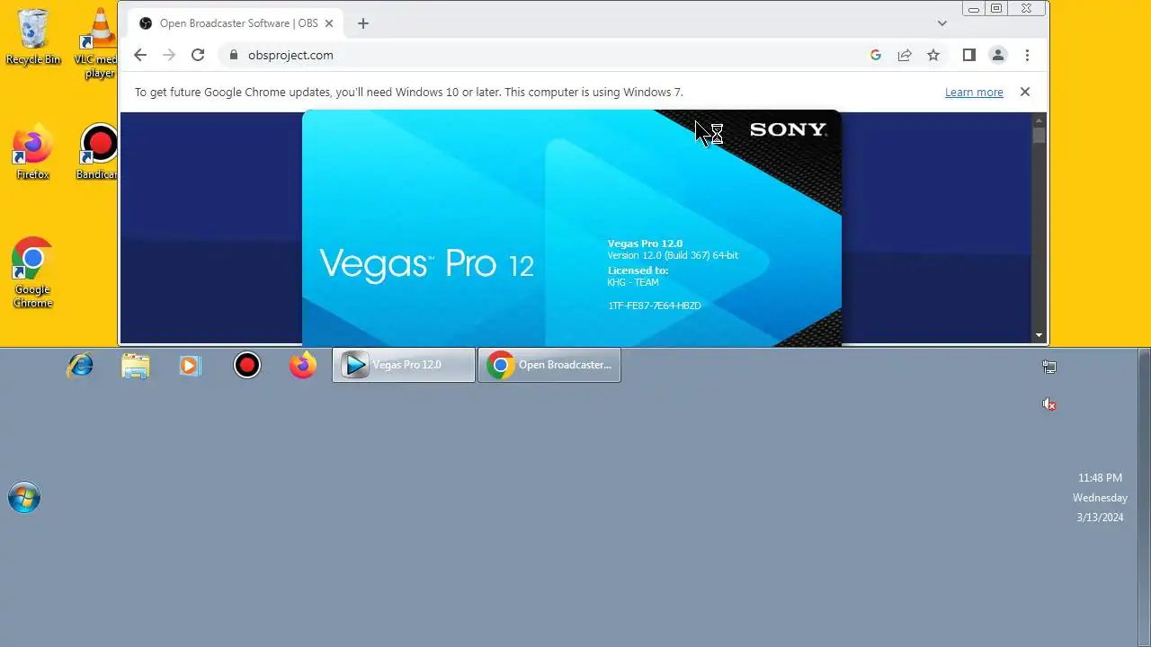
Task: Open Windows Media Player from the taskbar
Action: (191, 365)
